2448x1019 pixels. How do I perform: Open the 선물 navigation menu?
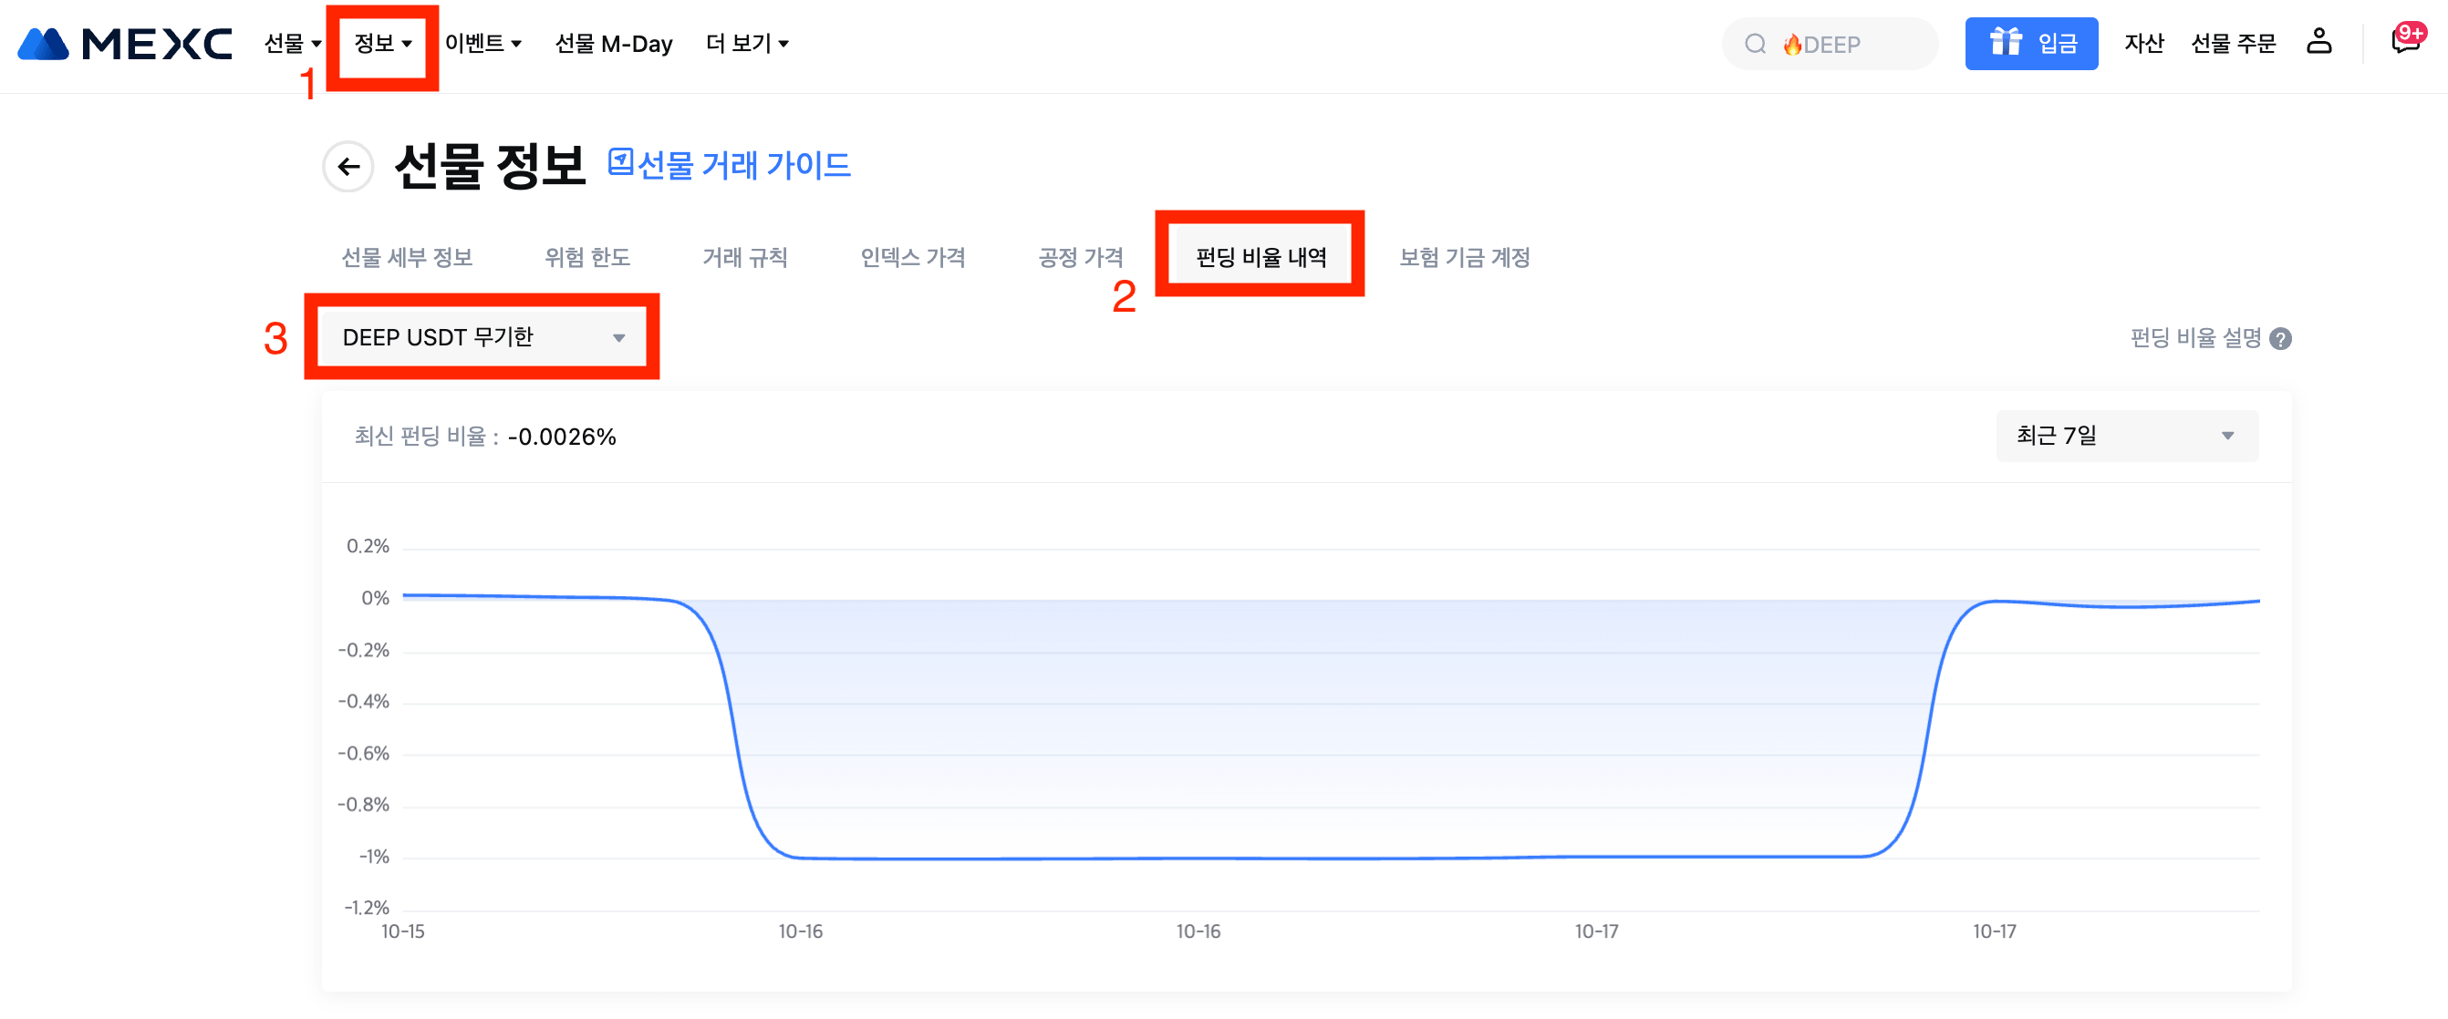[292, 44]
